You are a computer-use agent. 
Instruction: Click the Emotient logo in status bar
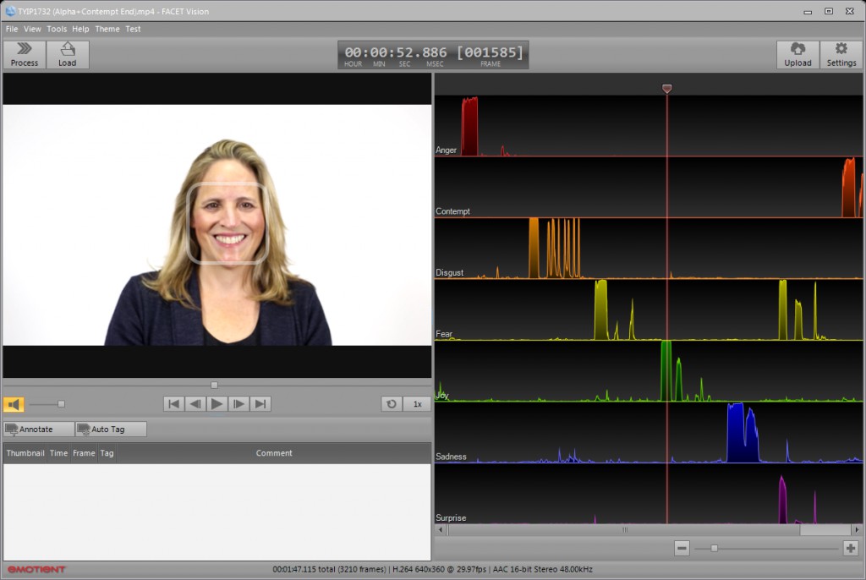click(36, 570)
